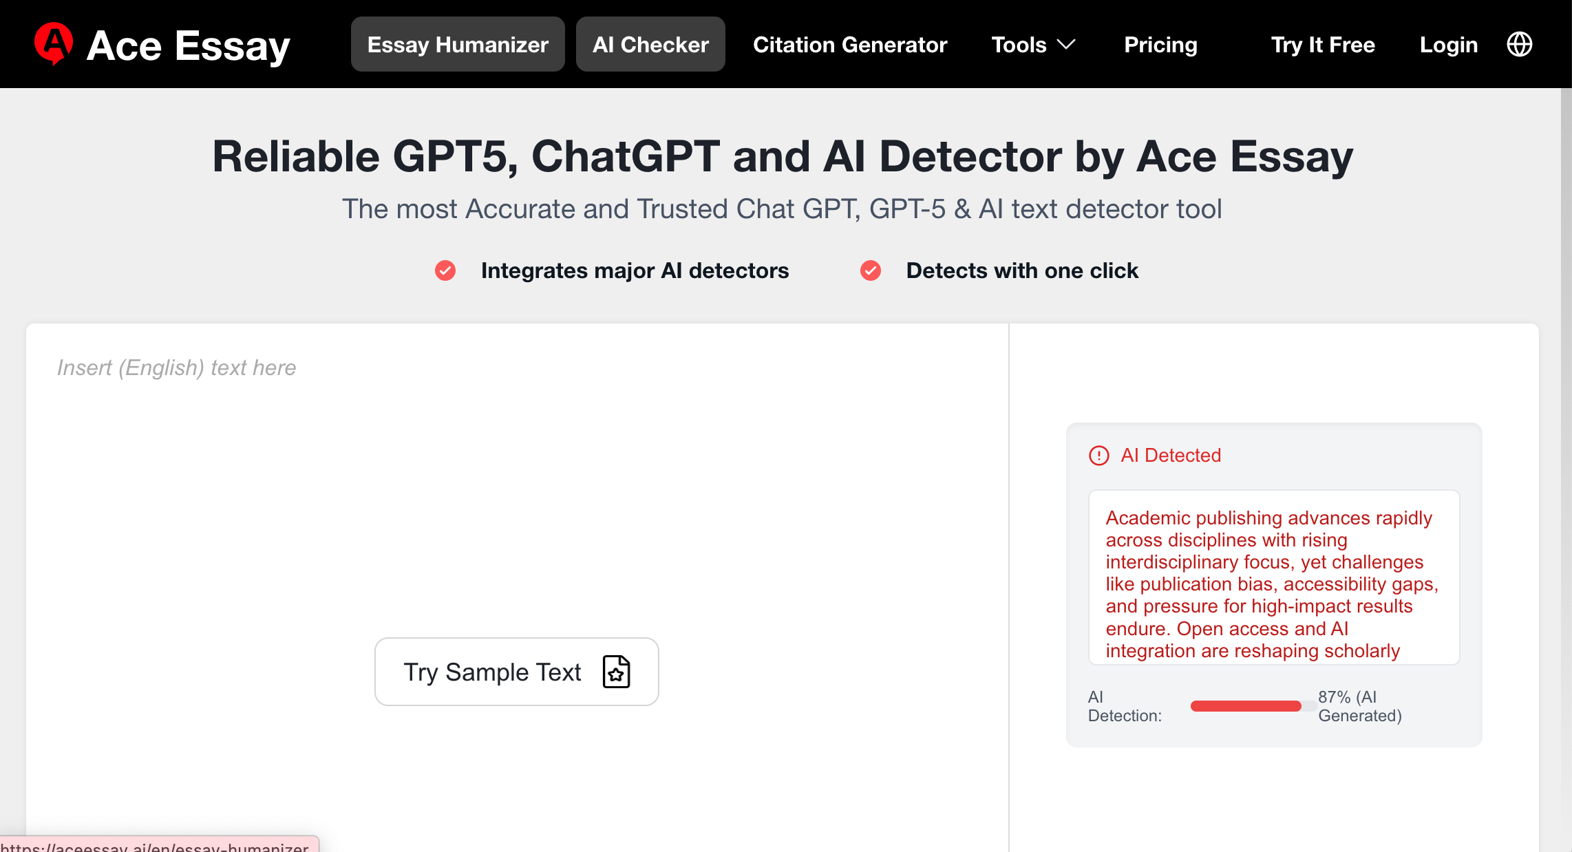Click the red AI Detection progress bar
This screenshot has width=1572, height=852.
click(x=1246, y=706)
